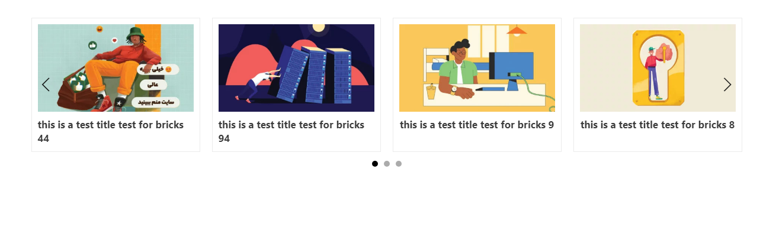Jump to the third pagination dot
Viewport: 763px width, 240px height.
pos(399,164)
